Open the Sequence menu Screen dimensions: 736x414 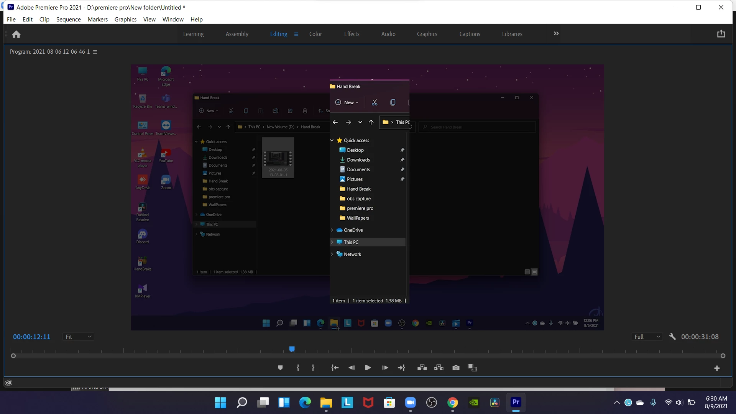pos(68,20)
